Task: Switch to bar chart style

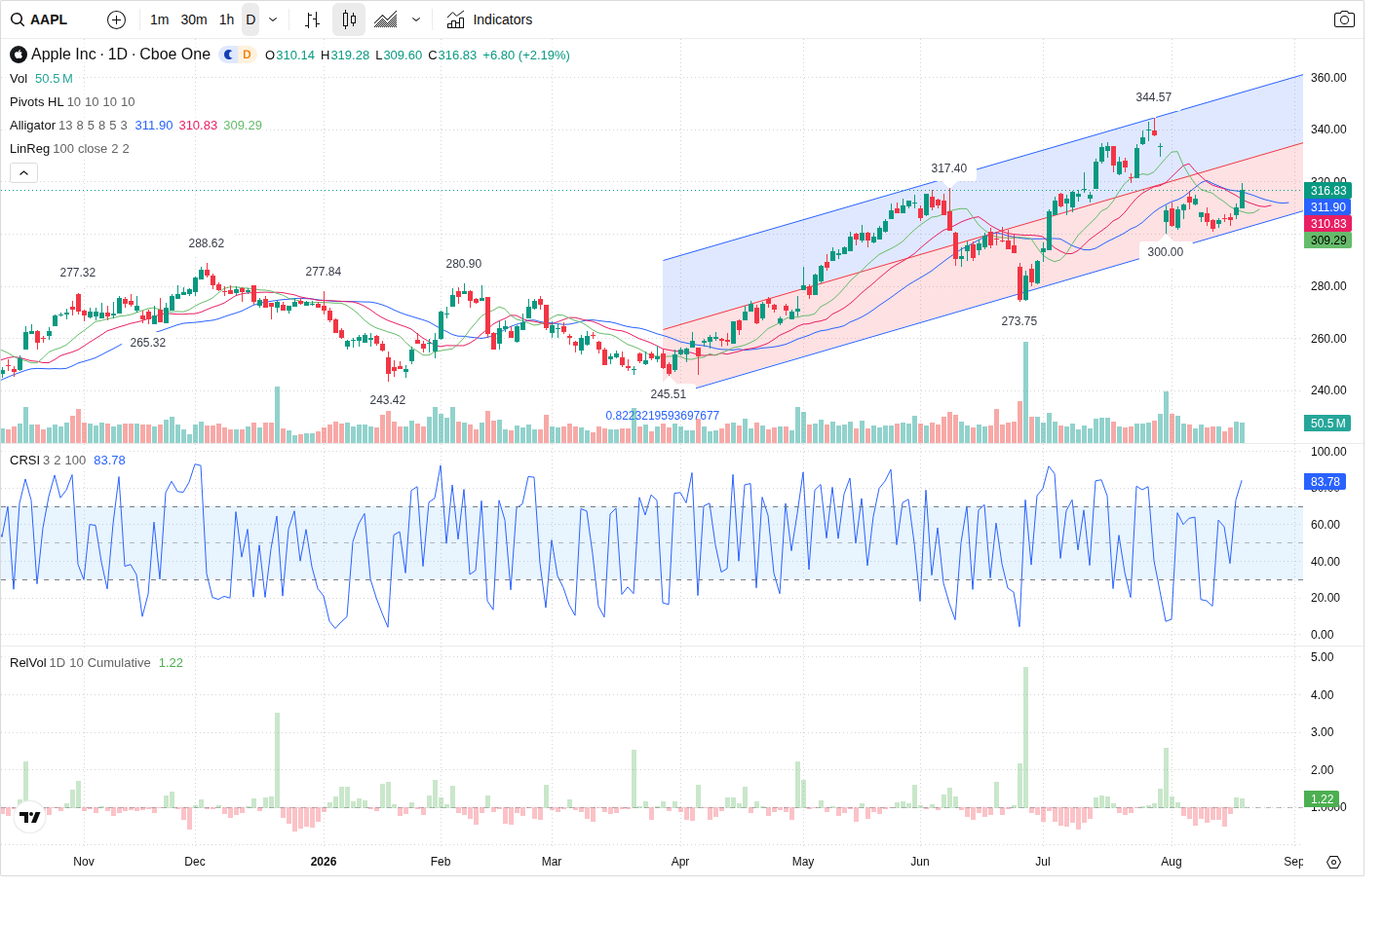Action: (x=312, y=19)
